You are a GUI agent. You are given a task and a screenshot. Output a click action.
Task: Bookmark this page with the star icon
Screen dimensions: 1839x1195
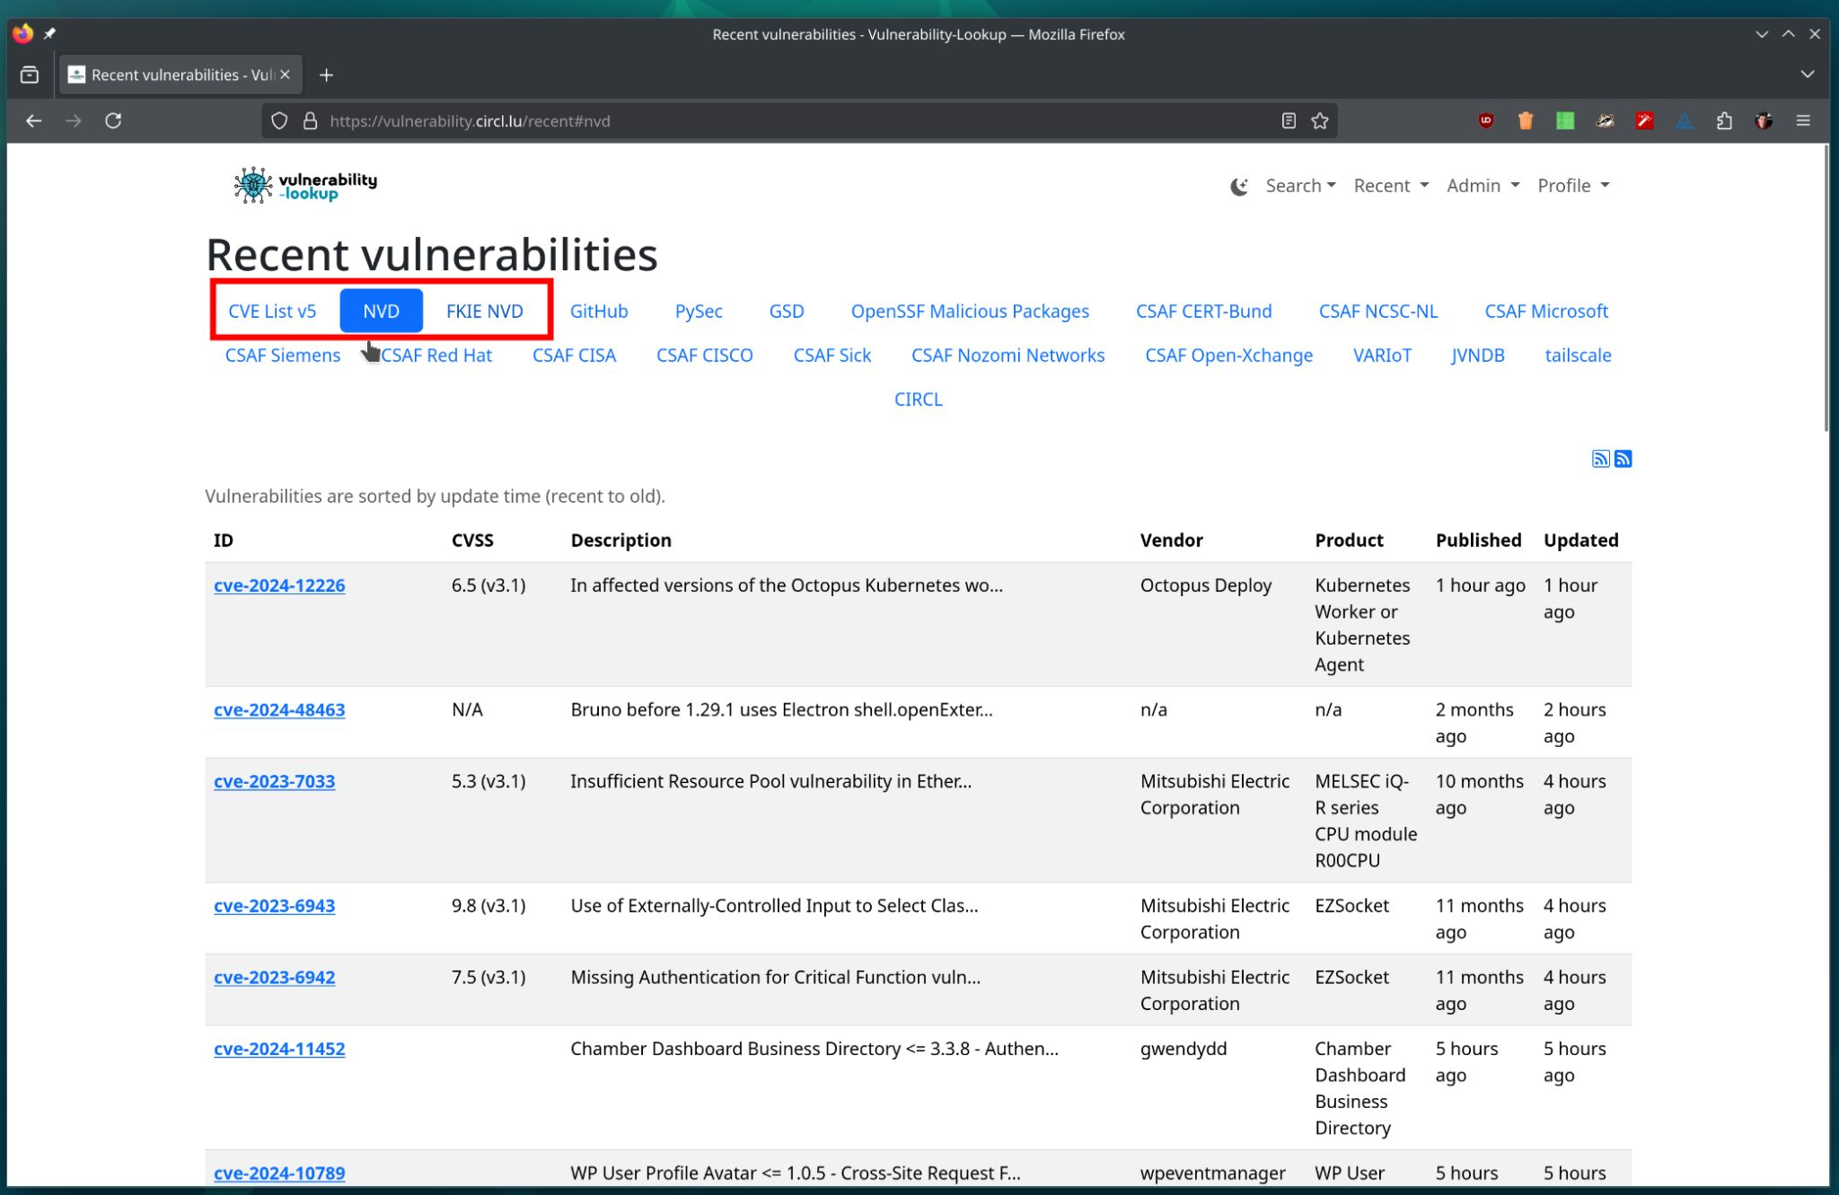(1319, 120)
